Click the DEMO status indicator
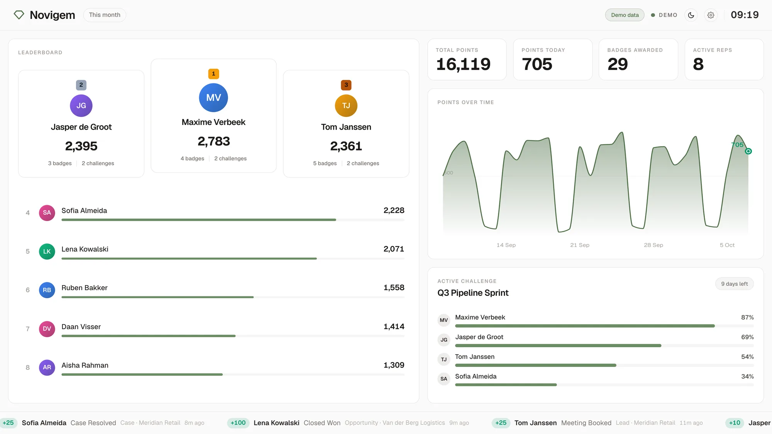Viewport: 772px width, 434px height. pyautogui.click(x=664, y=15)
